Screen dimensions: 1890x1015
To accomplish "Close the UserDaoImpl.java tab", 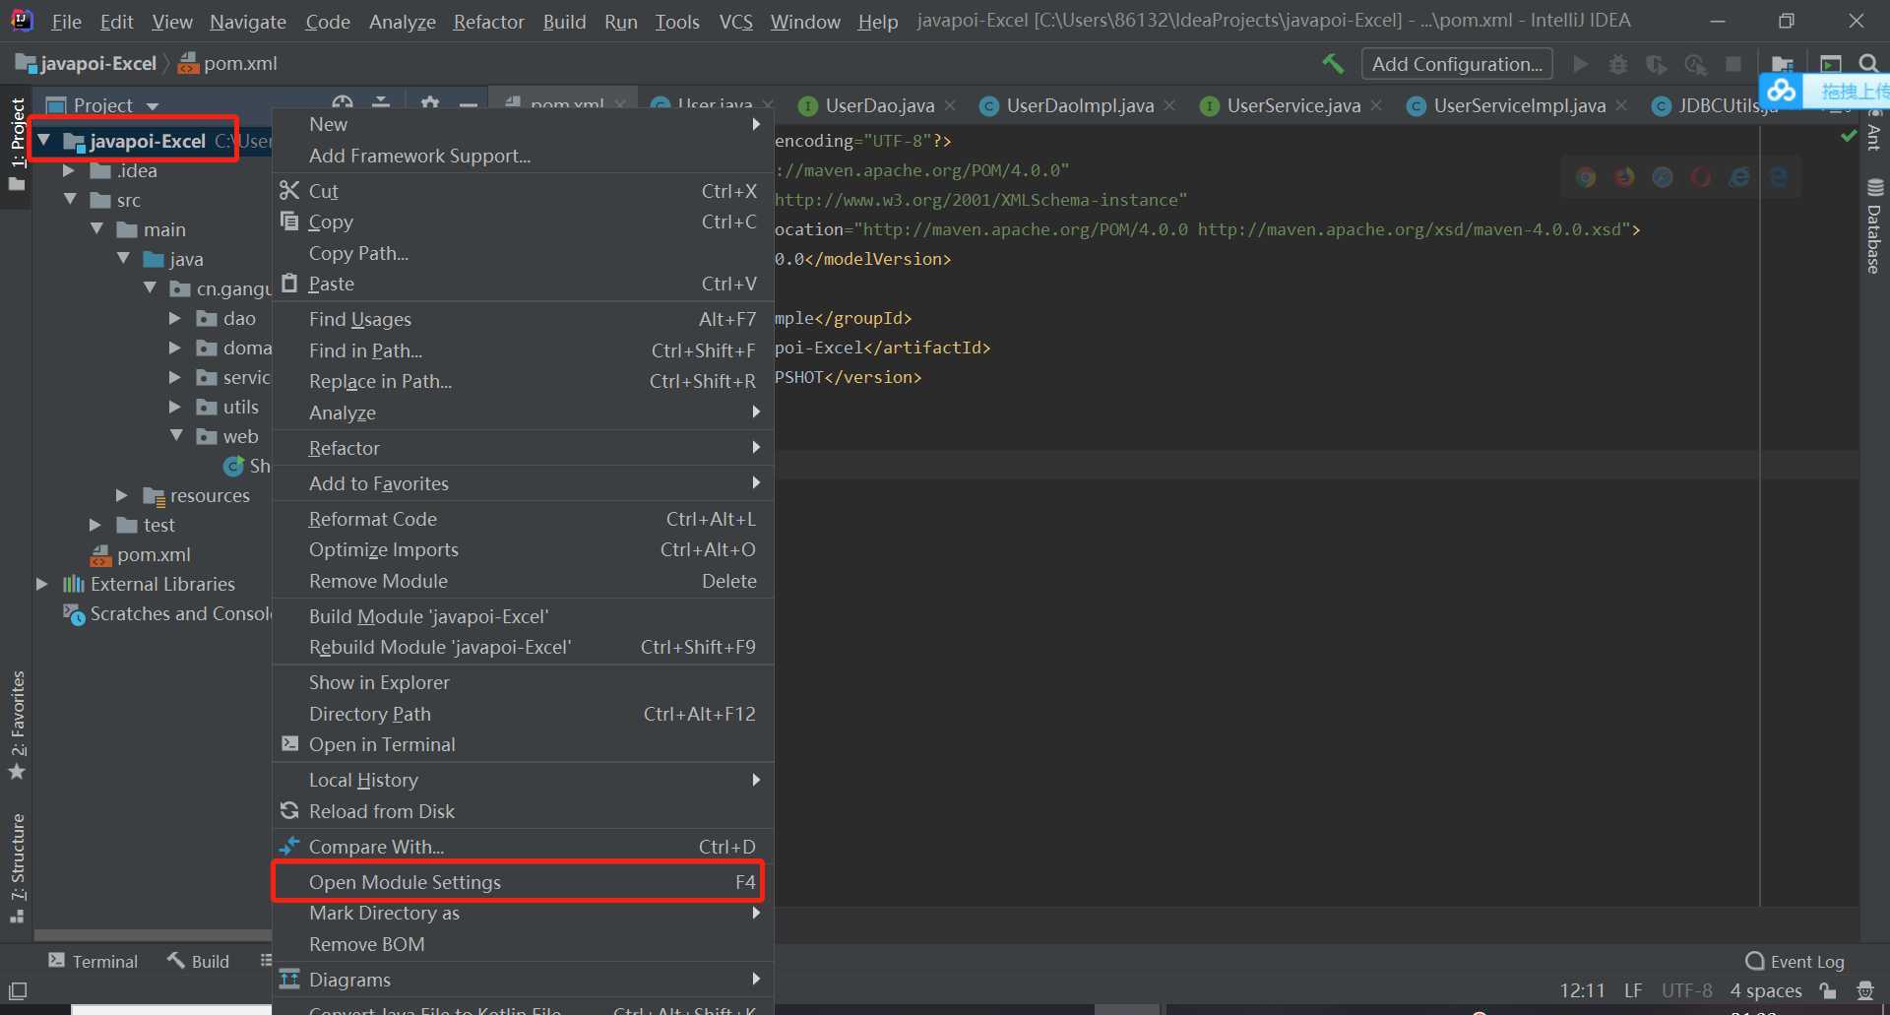I will [1169, 105].
